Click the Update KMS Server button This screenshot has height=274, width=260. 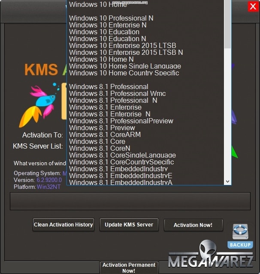(x=129, y=225)
